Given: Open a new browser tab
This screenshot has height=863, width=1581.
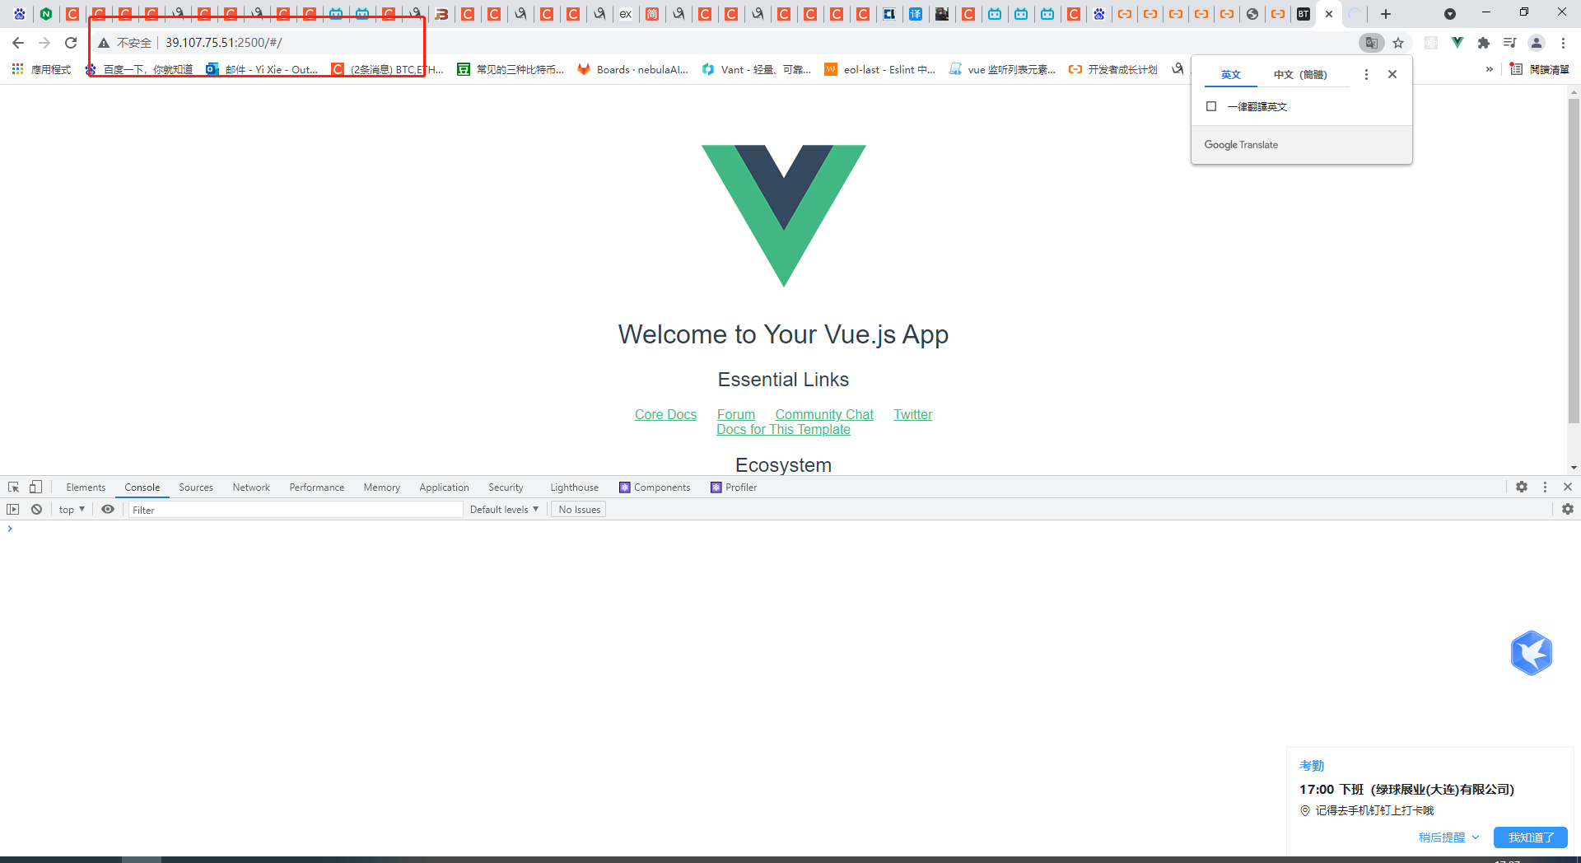Looking at the screenshot, I should click(1386, 14).
